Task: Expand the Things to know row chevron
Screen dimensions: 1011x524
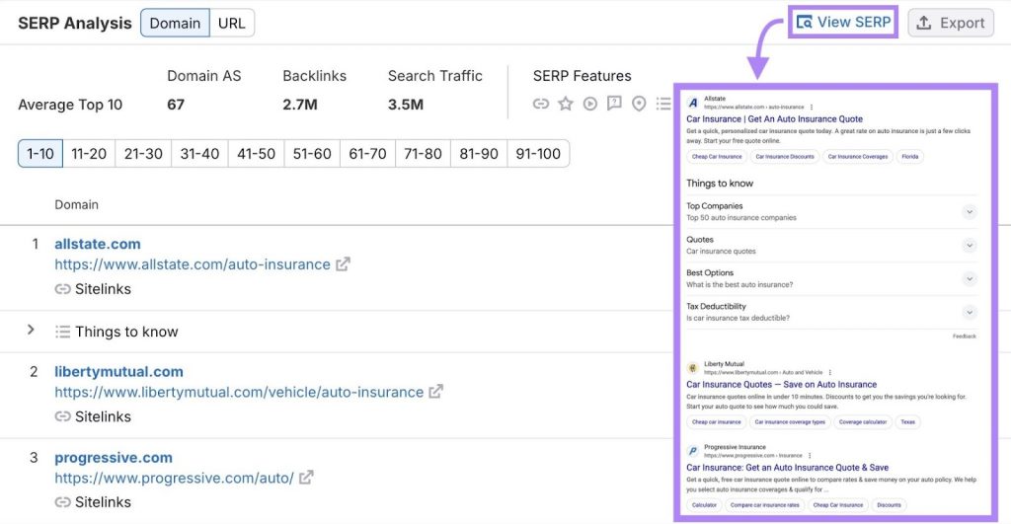Action: coord(31,330)
